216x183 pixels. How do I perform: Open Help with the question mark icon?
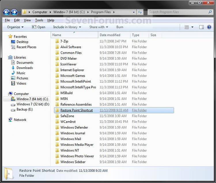[209, 27]
